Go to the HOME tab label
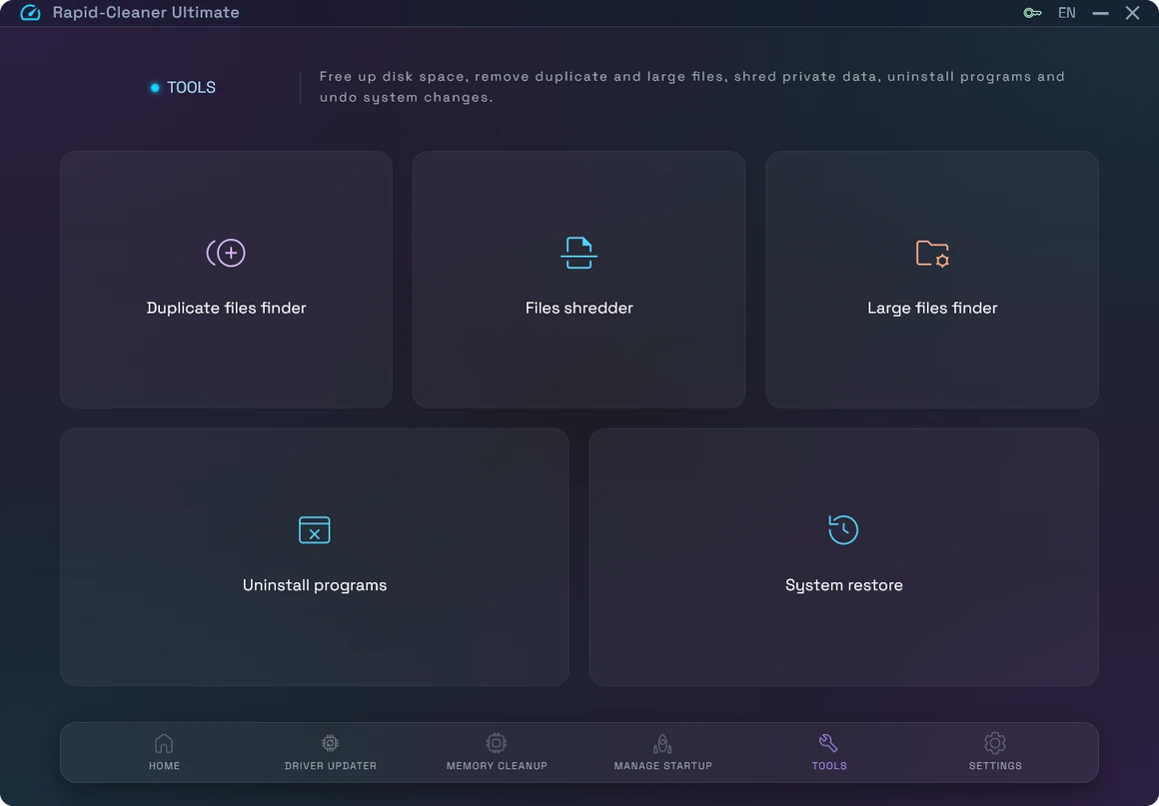 click(x=164, y=766)
